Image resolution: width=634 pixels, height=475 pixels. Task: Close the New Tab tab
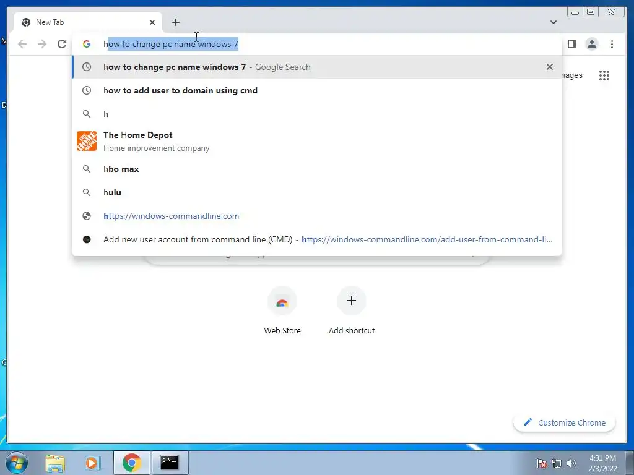[152, 22]
